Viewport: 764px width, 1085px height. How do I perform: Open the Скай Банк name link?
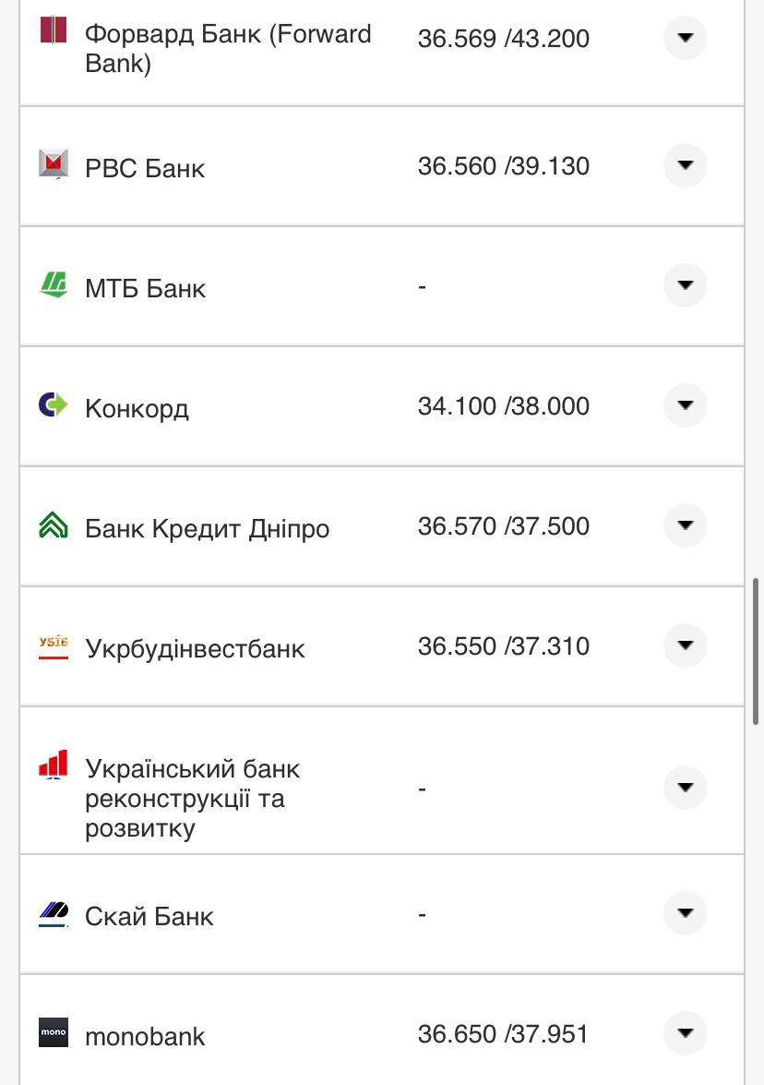[149, 916]
